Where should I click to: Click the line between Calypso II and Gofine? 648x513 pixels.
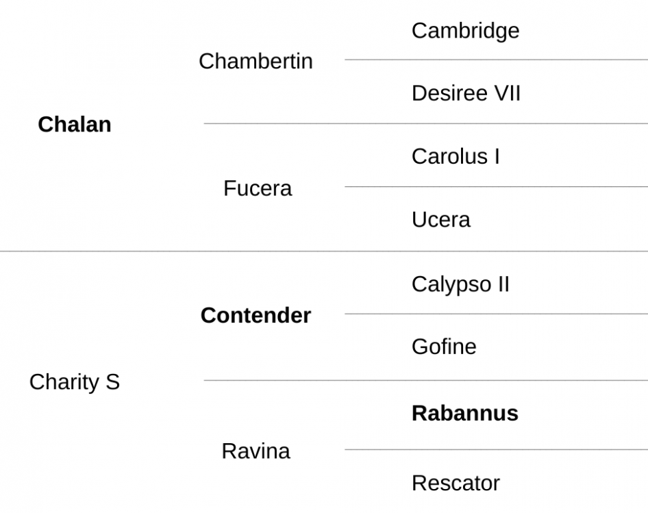[x=497, y=314]
